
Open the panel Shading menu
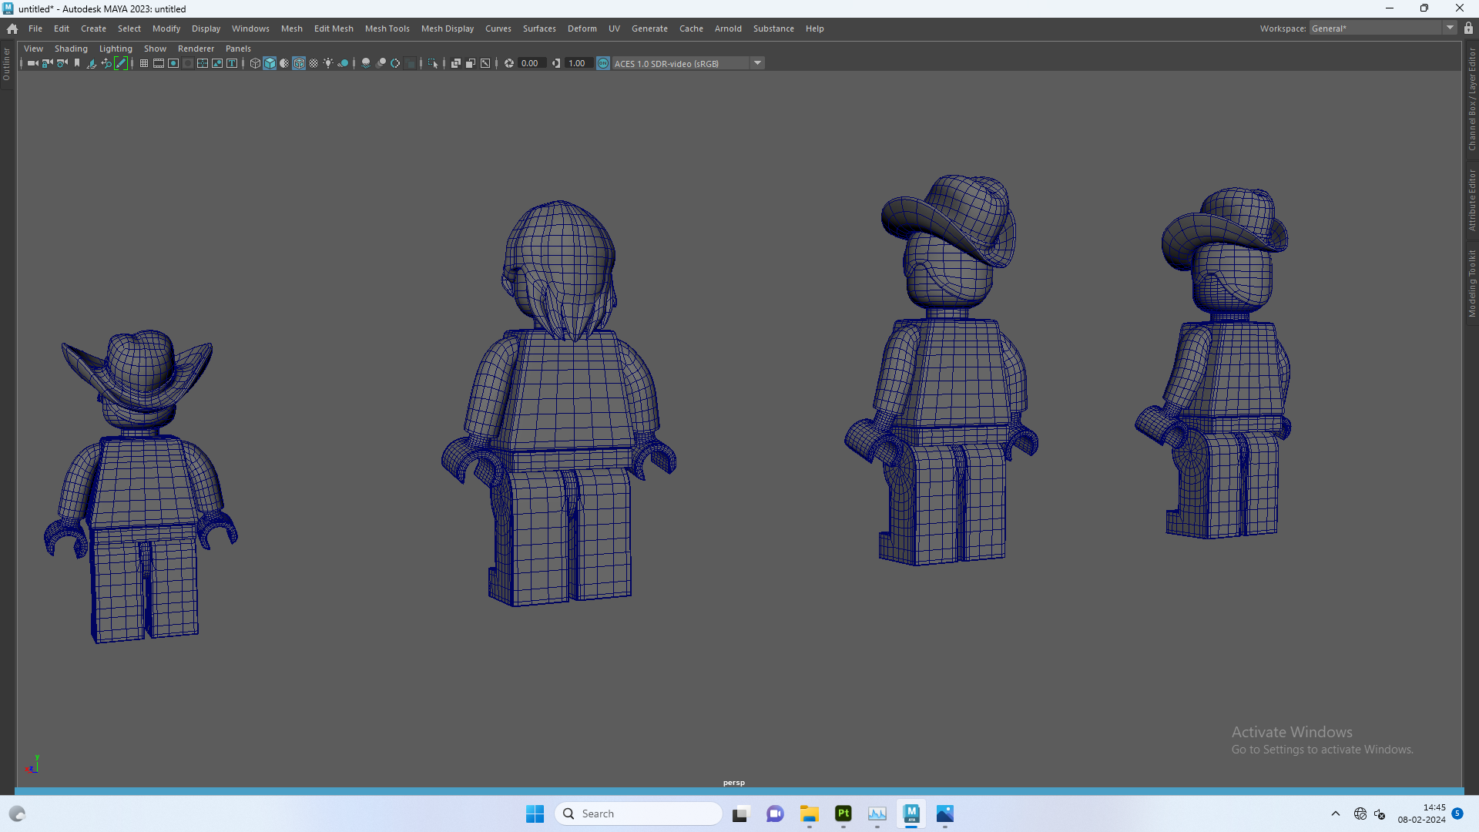click(x=71, y=49)
